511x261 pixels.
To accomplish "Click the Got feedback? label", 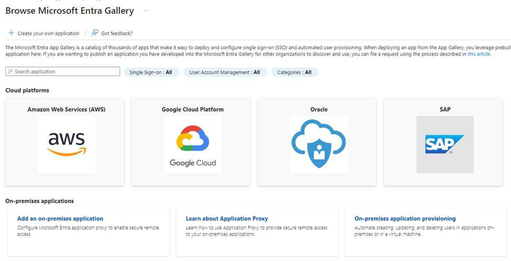I will (117, 33).
